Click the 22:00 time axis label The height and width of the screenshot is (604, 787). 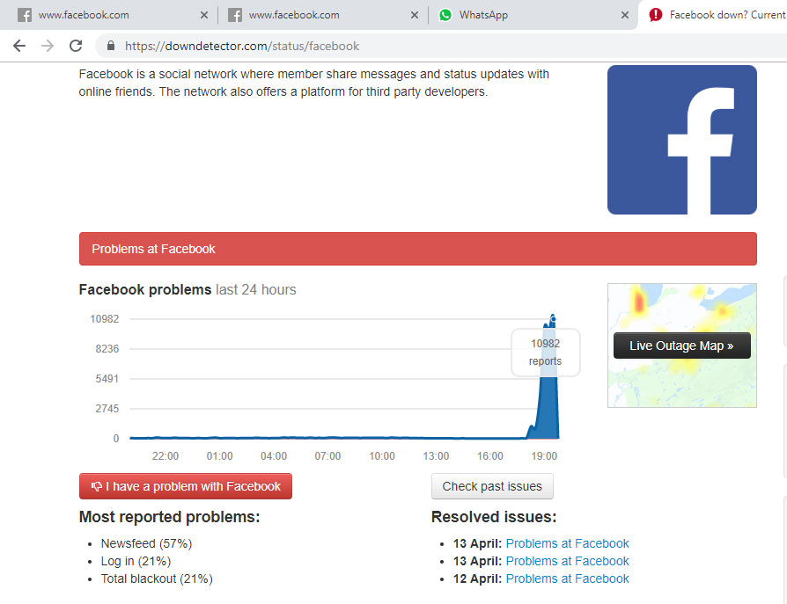coord(165,456)
